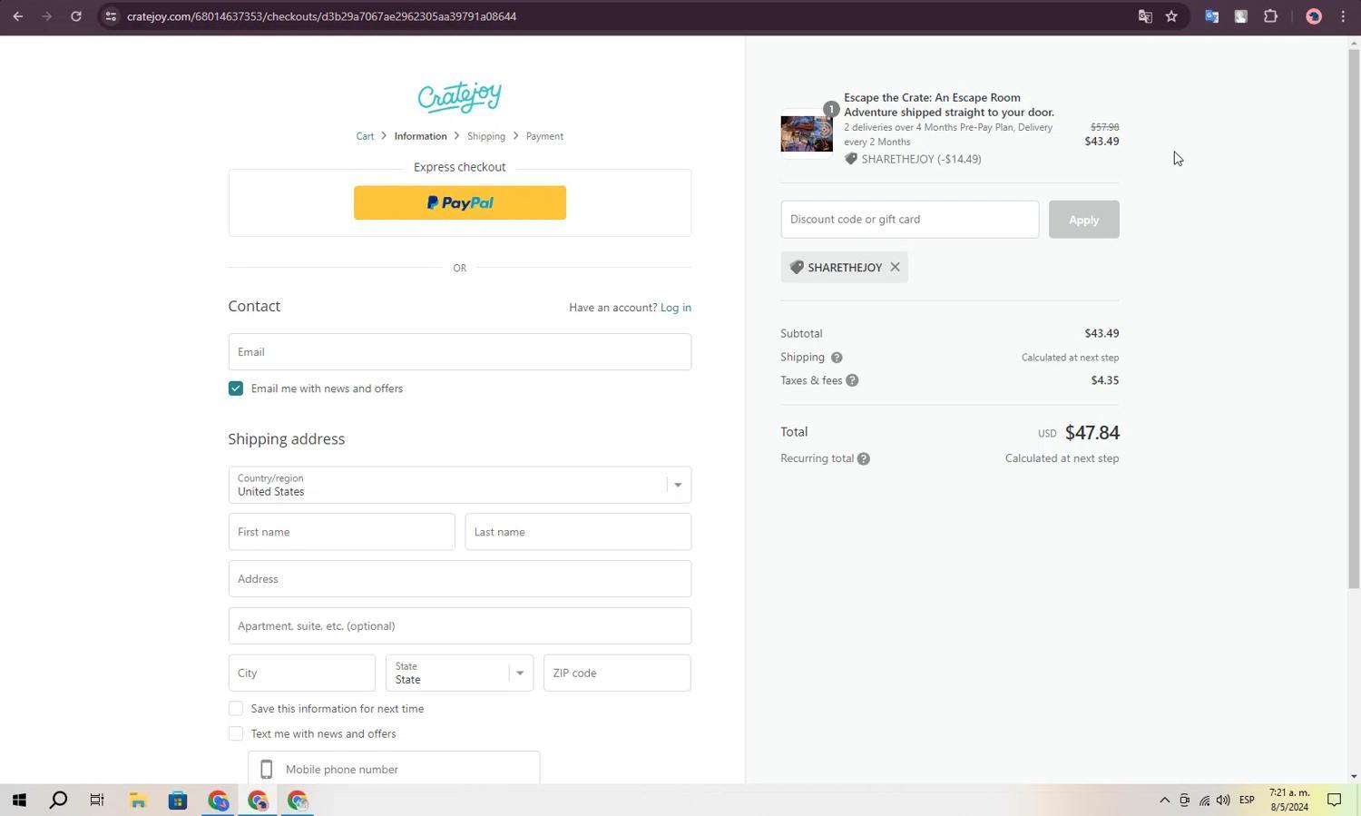
Task: Focus the Mobile phone number field
Action: 394,768
